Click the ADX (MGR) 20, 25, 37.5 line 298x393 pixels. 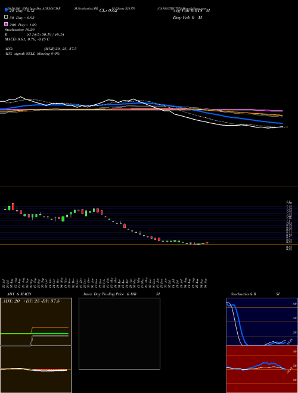pos(41,49)
